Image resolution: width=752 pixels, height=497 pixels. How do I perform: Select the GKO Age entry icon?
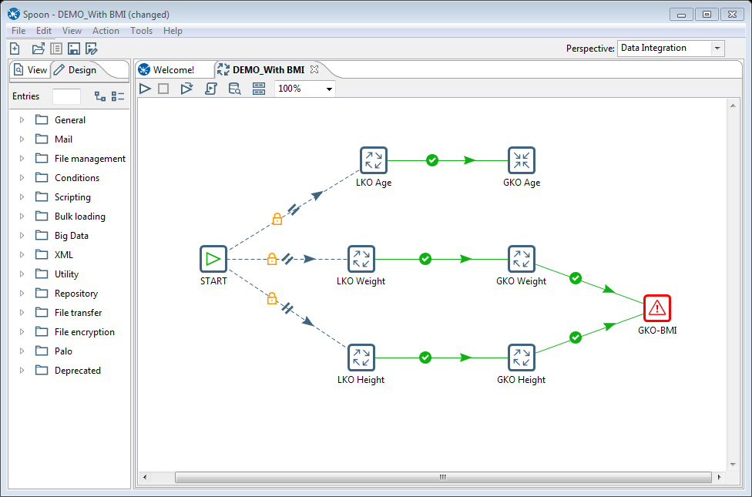522,161
